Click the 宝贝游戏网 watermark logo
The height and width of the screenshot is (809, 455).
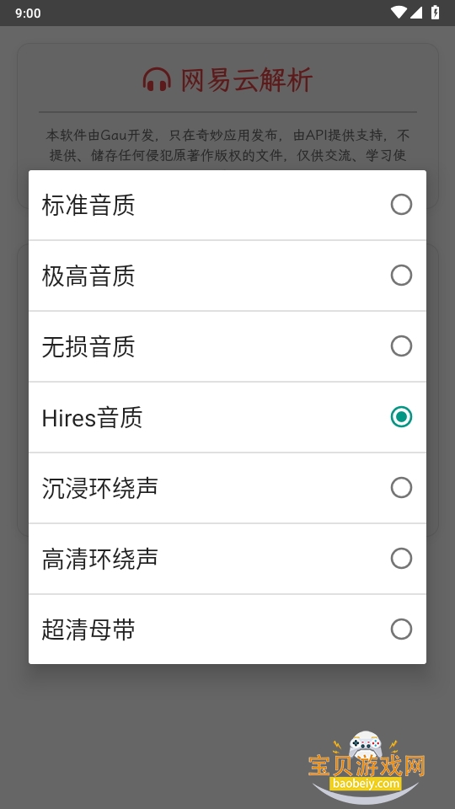tap(367, 767)
